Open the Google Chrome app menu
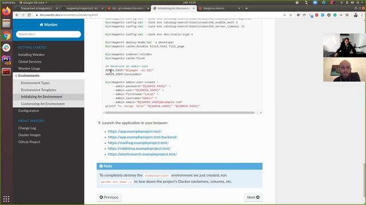The height and width of the screenshot is (205, 366). click(x=33, y=2)
